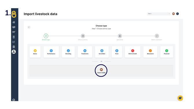Choose the Treatments activity card
The height and width of the screenshot is (109, 194).
(85, 52)
